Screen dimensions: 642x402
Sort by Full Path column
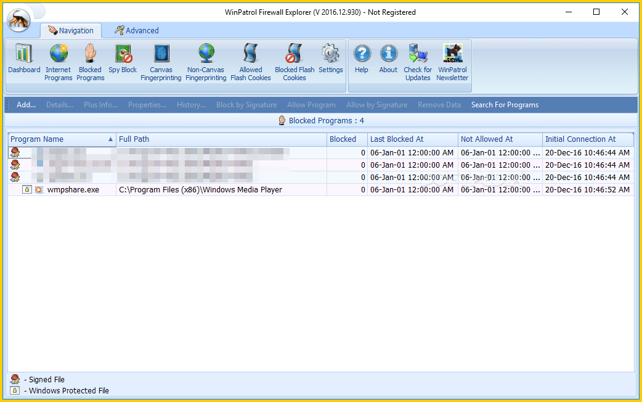pyautogui.click(x=222, y=139)
